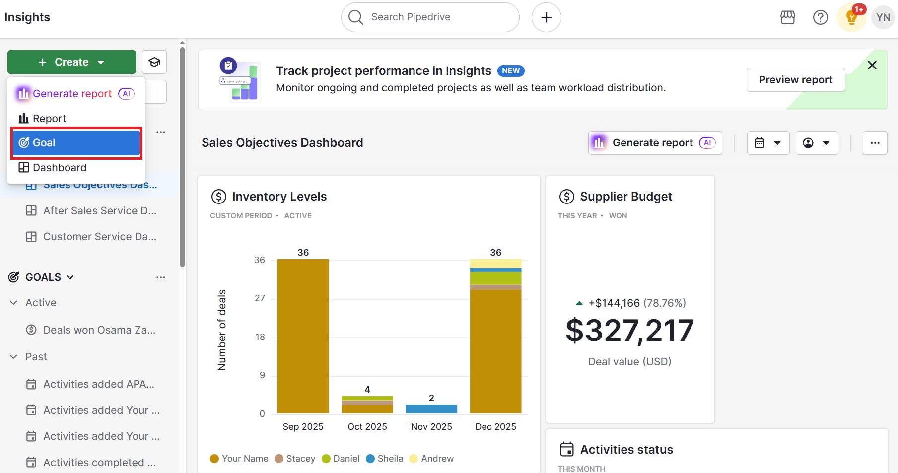Open the Marketplace icon in top bar
Viewport: 898px width, 473px height.
pos(788,17)
